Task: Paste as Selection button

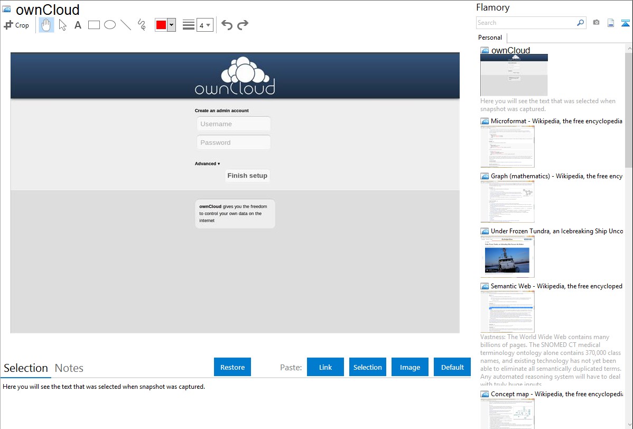Action: pos(368,367)
